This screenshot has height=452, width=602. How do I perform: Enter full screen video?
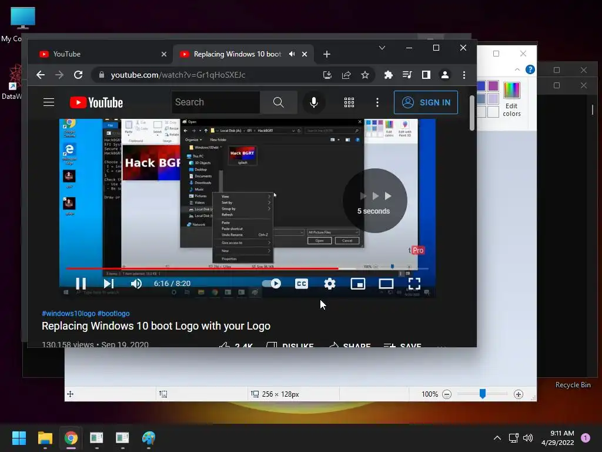[414, 284]
